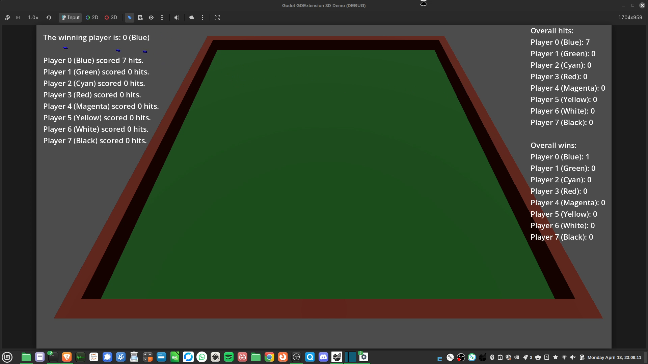Open the Discord taskbar icon
Screen dimensions: 648x364
tap(323, 357)
